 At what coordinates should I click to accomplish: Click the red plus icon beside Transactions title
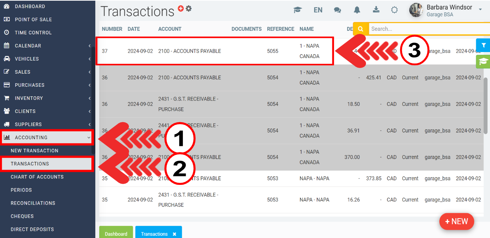tap(181, 8)
